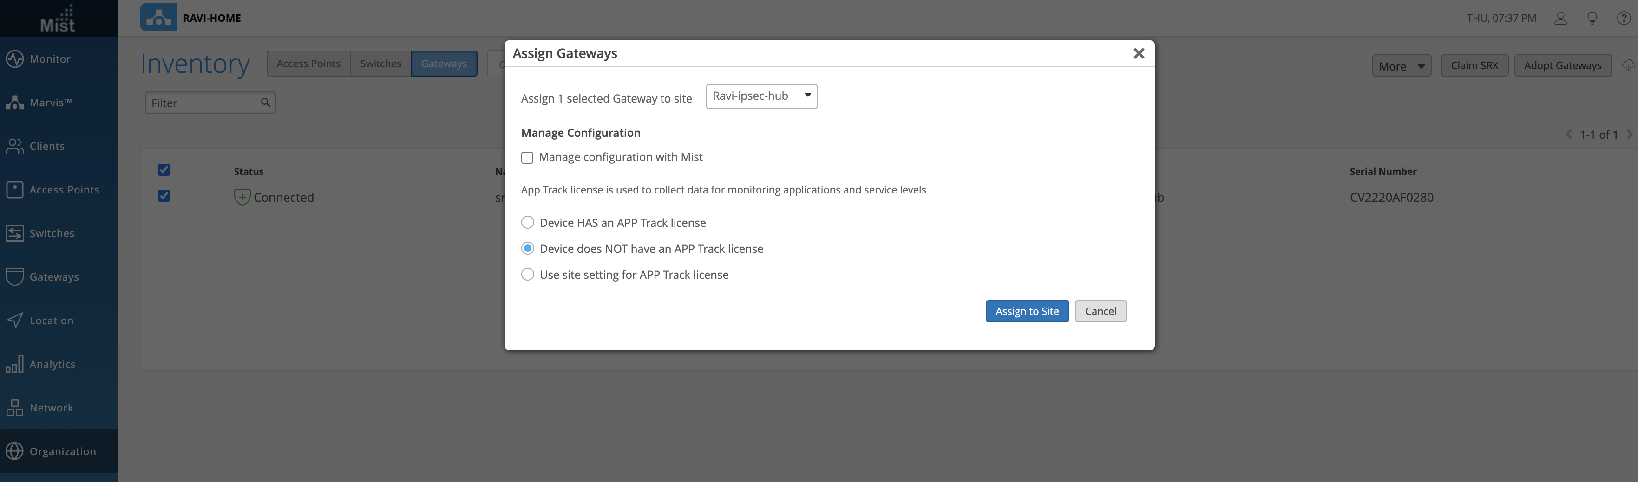
Task: Open Clients from the sidebar icon
Action: coord(14,146)
